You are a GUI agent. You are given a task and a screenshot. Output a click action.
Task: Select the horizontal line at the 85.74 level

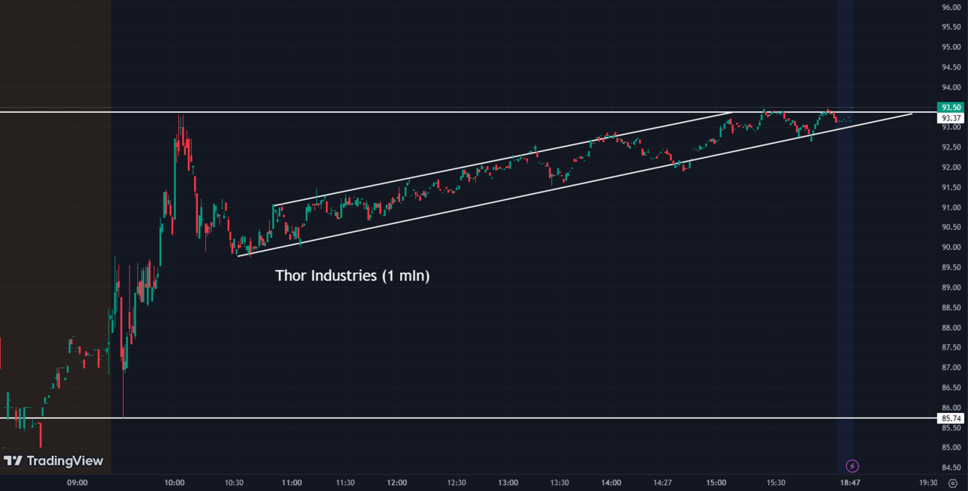468,418
